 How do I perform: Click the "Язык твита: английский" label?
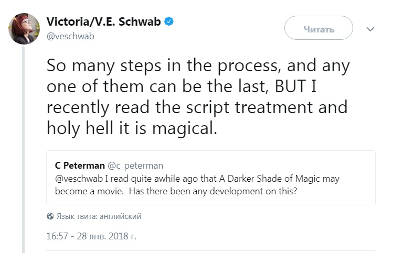tap(99, 216)
